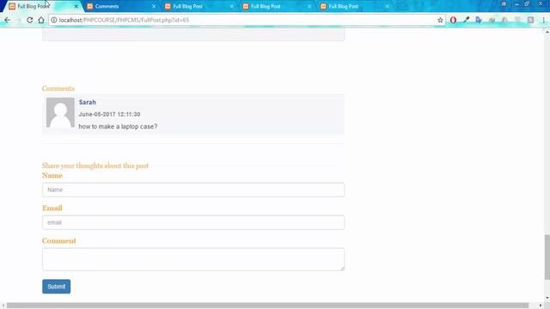This screenshot has width=550, height=309.
Task: Reload the page with refresh icon
Action: 30,20
